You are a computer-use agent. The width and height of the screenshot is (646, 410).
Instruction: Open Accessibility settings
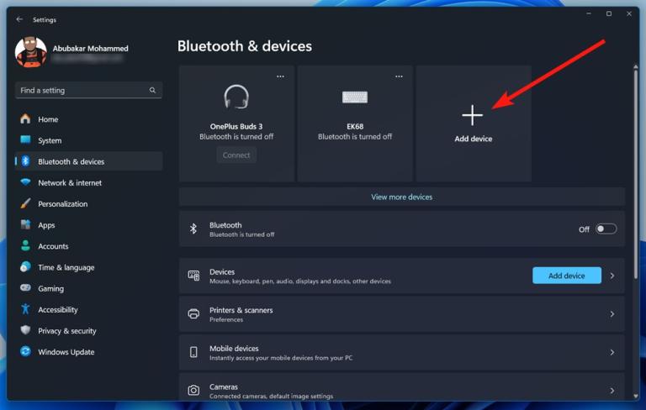pos(88,309)
